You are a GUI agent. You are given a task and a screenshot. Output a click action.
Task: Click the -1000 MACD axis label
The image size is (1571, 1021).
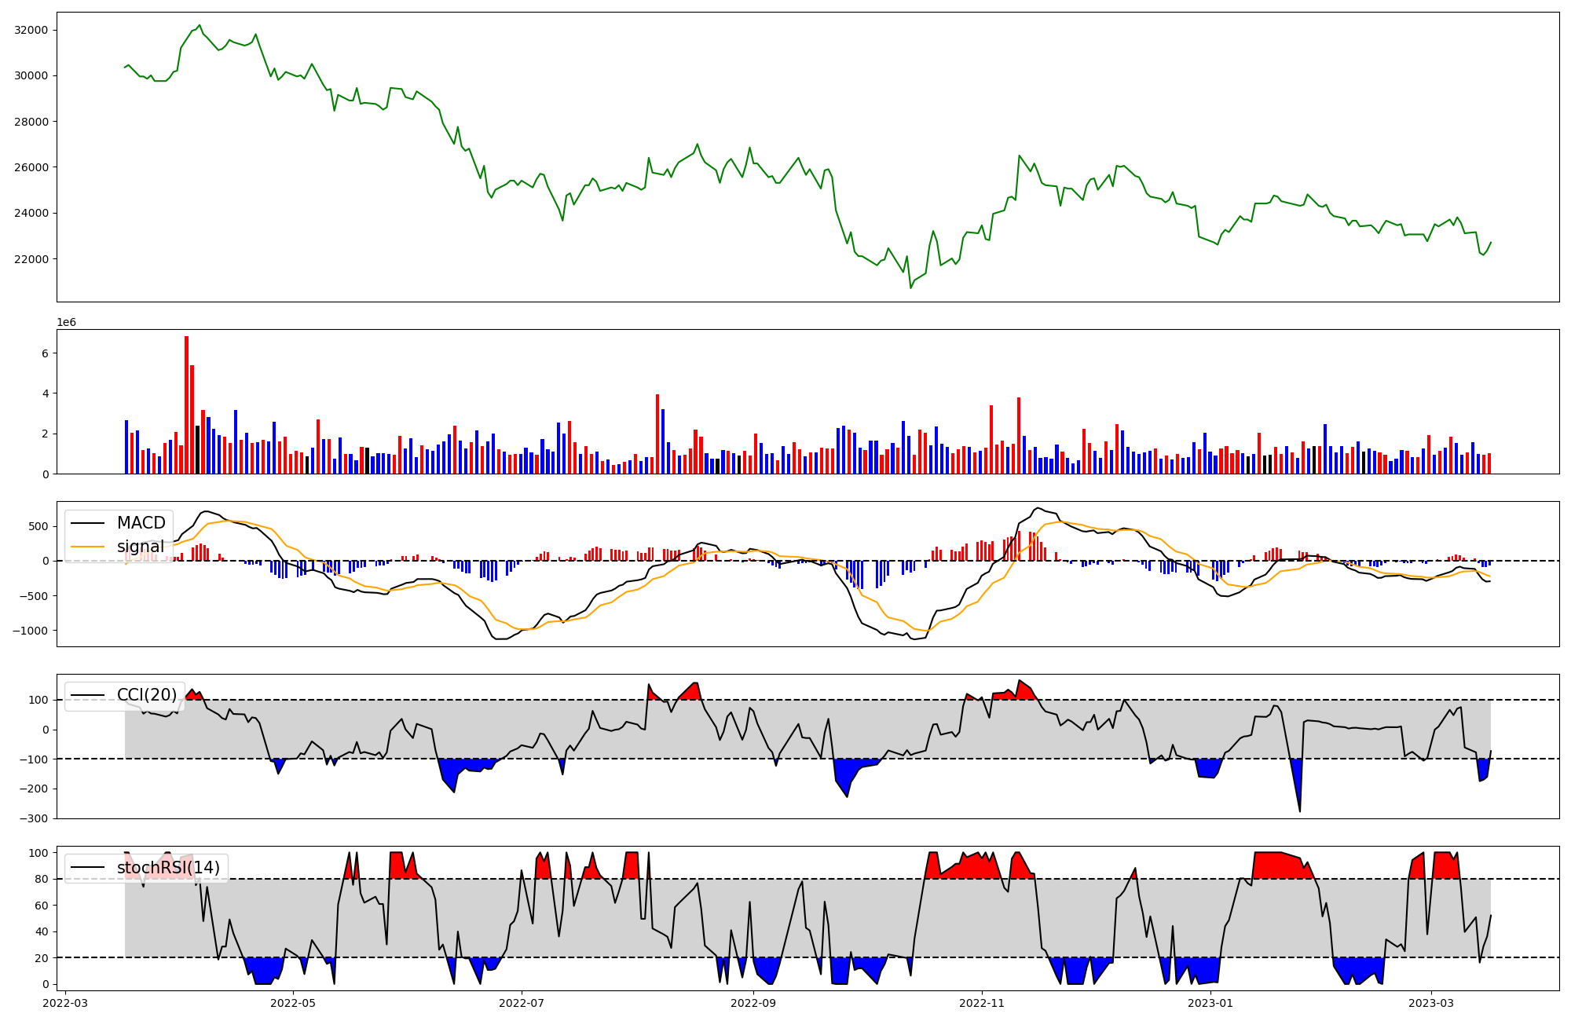[31, 631]
